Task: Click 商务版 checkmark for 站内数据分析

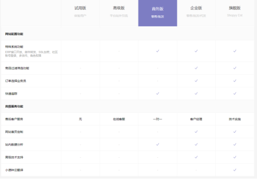Action: 158,144
